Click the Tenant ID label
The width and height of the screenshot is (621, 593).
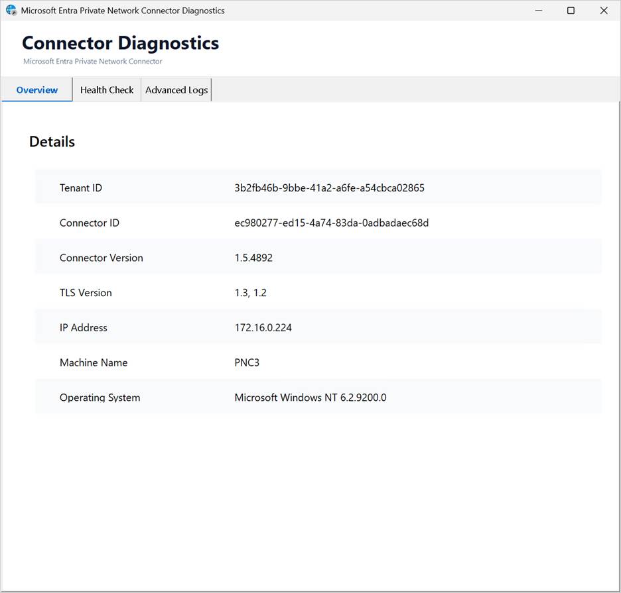click(81, 188)
